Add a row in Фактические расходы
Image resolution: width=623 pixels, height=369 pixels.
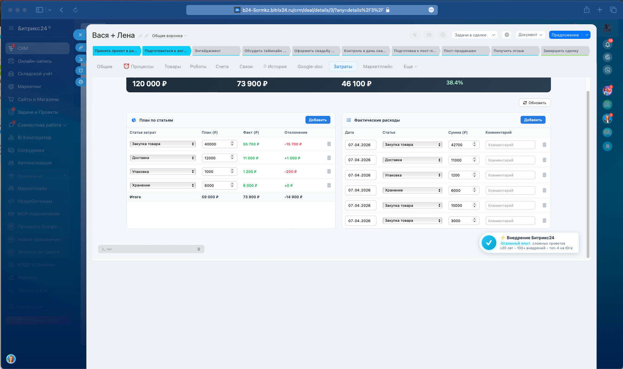533,120
